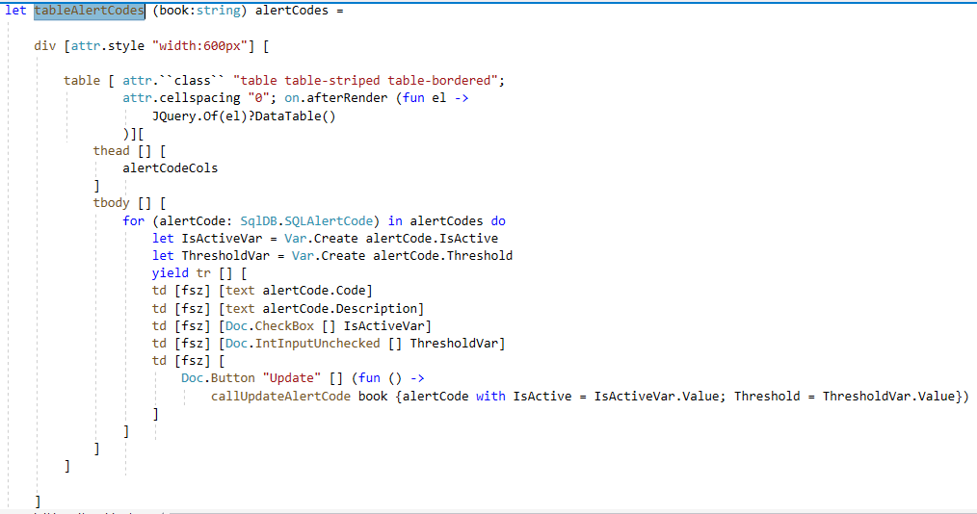Click the Doc.CheckBox call

click(270, 326)
